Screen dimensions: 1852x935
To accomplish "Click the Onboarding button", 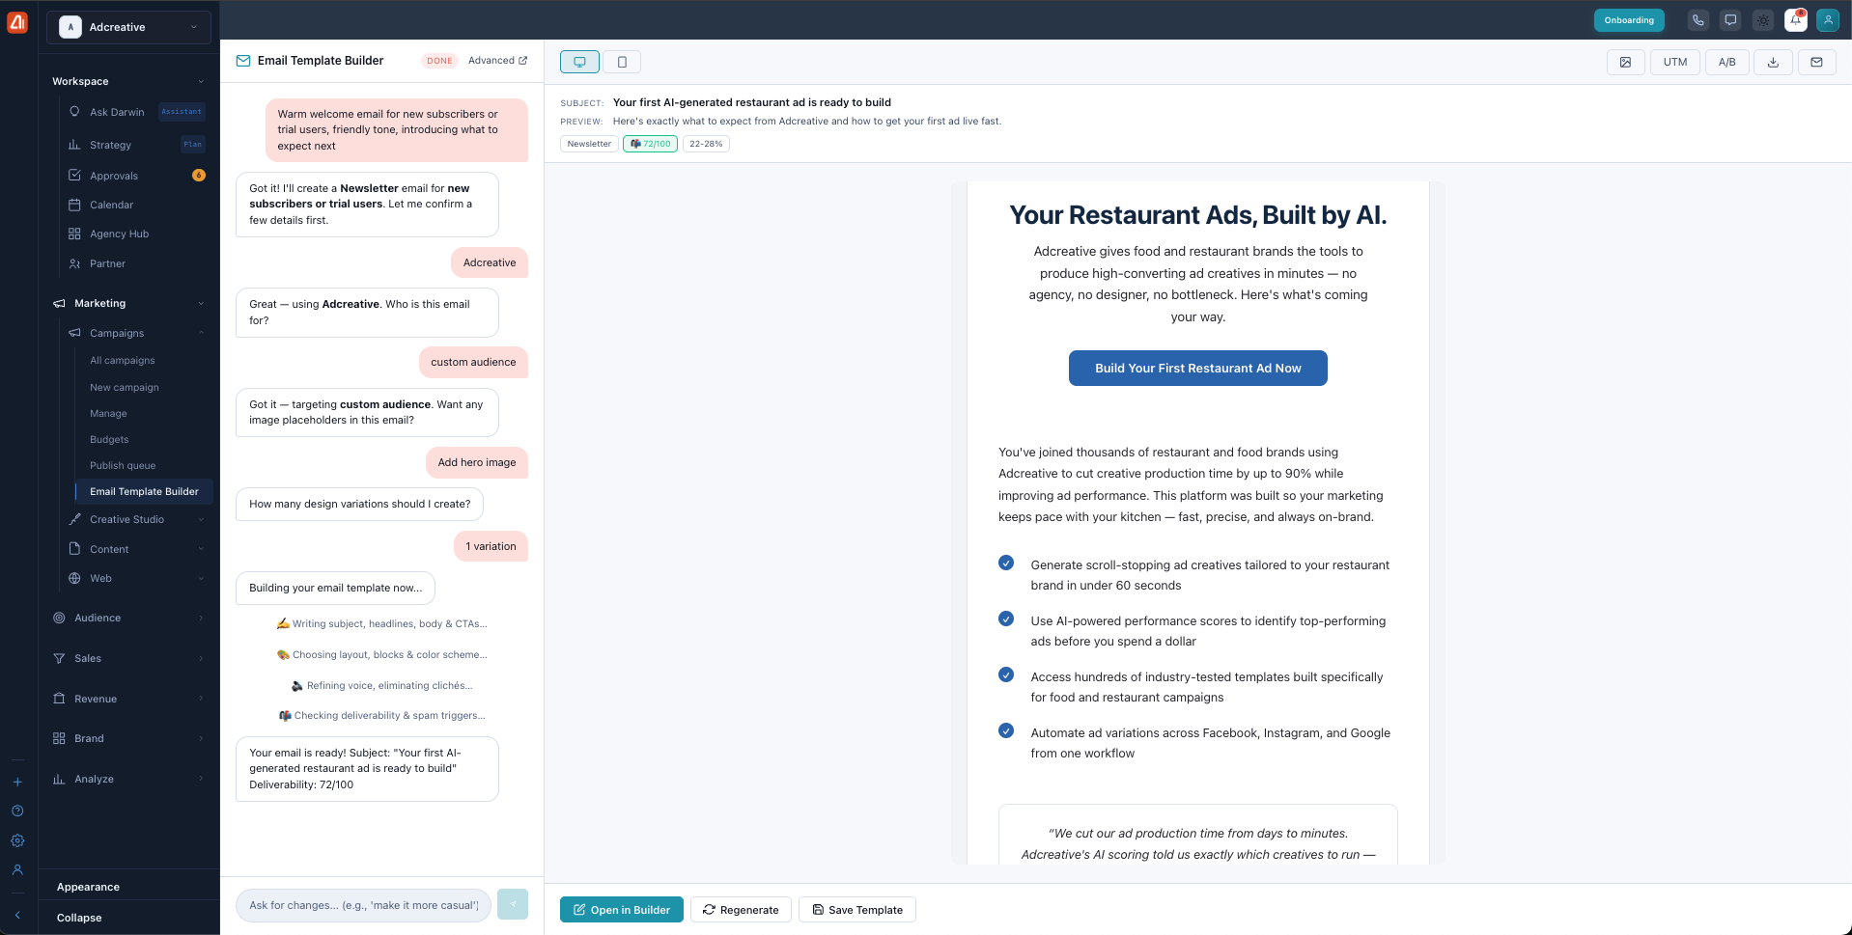I will click(1629, 20).
